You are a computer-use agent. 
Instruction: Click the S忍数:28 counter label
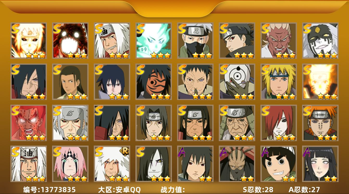pyautogui.click(x=258, y=190)
